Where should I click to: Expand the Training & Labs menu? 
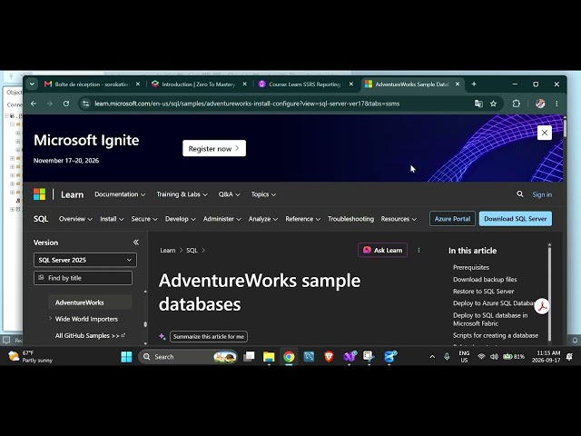point(182,194)
